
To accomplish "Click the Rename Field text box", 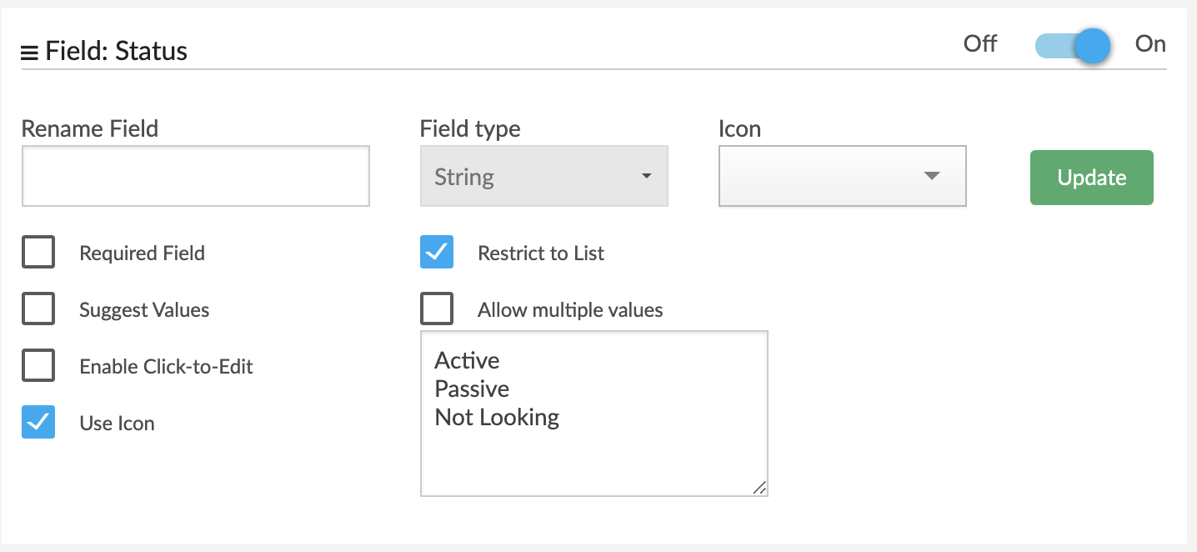I will 195,176.
